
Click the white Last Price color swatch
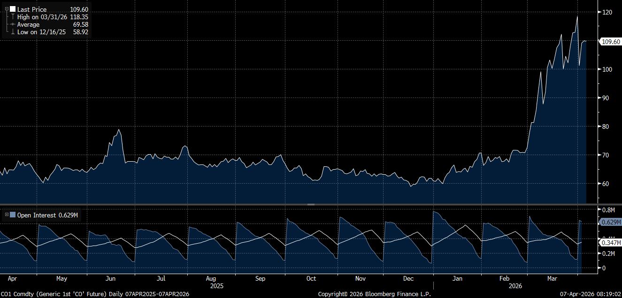click(13, 9)
